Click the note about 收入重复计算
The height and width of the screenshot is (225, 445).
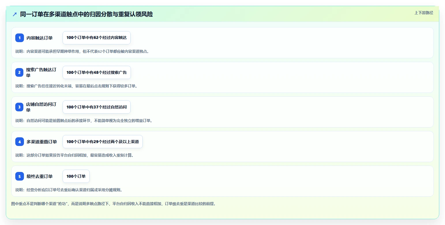coord(74,155)
